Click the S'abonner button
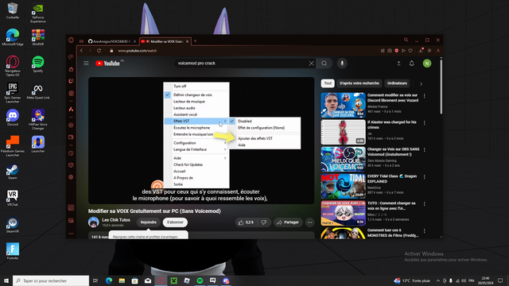The height and width of the screenshot is (286, 509). coord(175,222)
